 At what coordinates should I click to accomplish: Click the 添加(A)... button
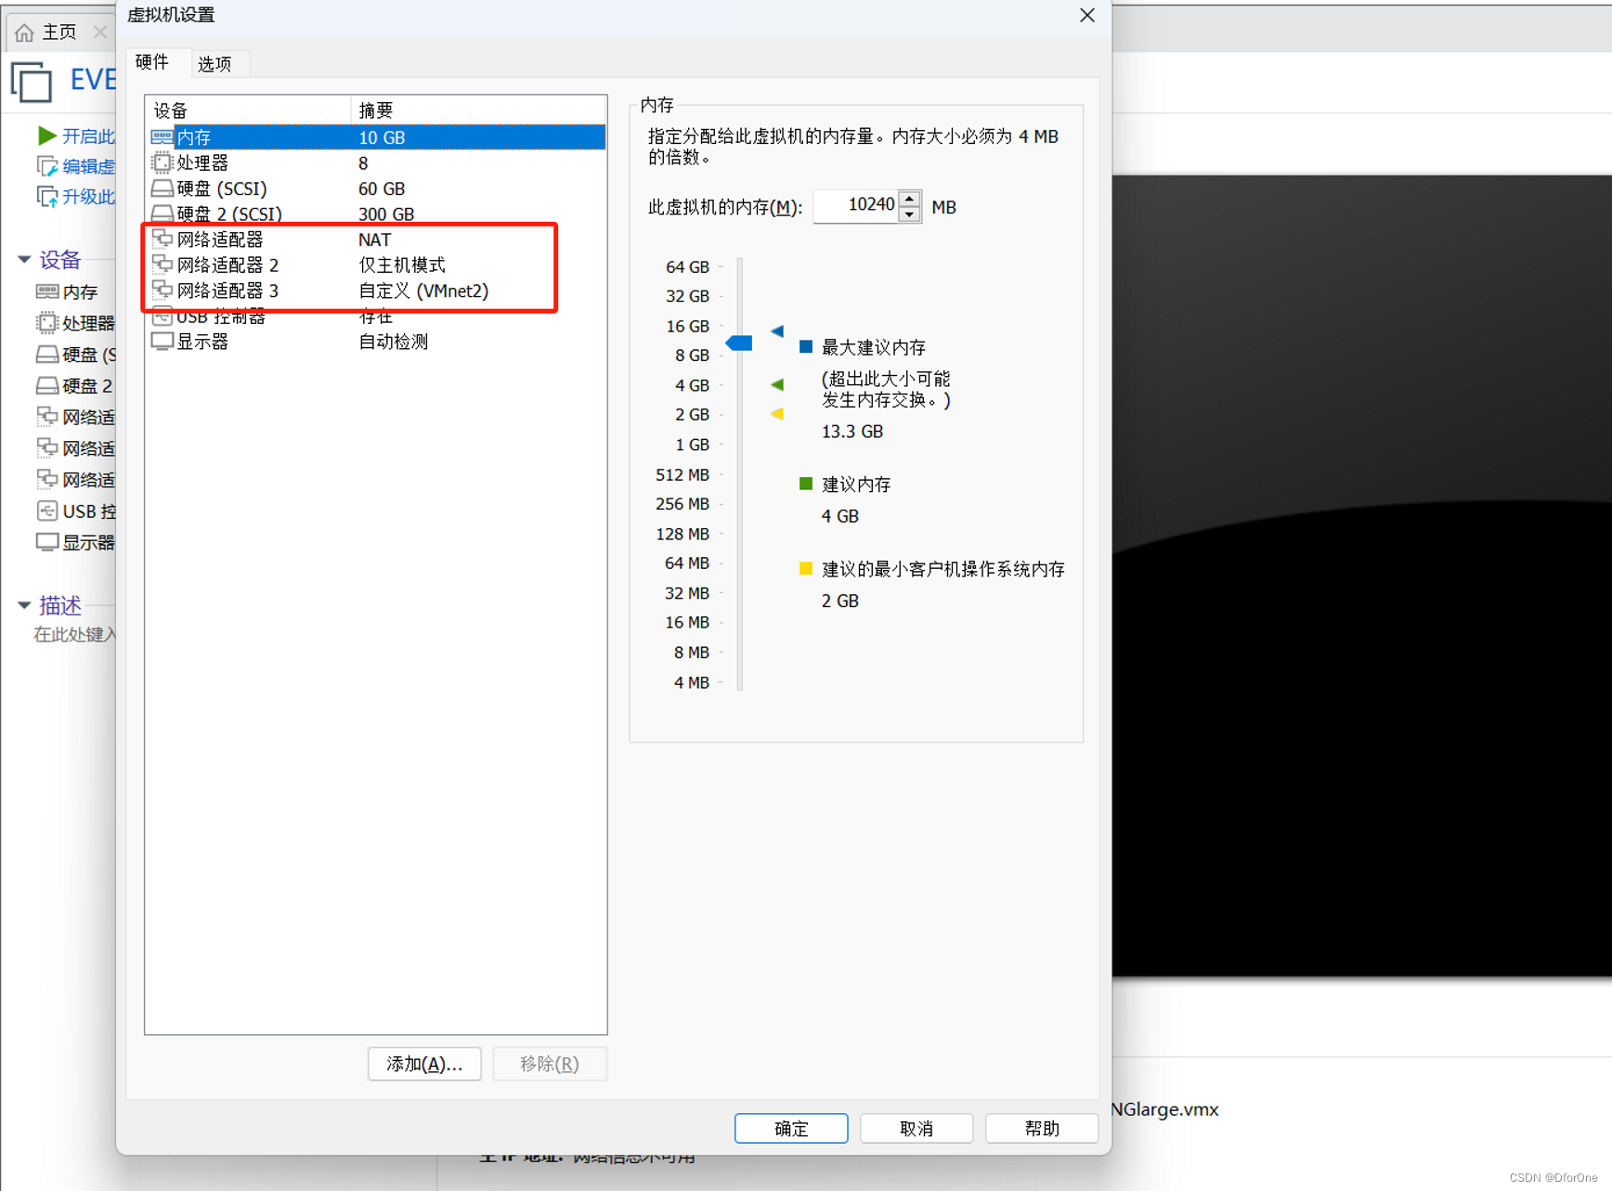(424, 1064)
